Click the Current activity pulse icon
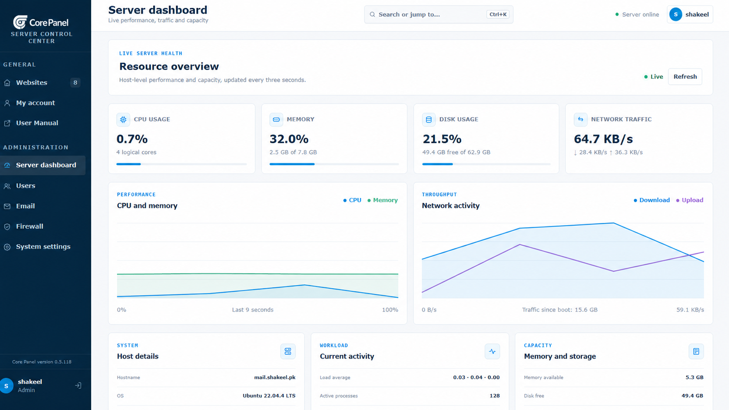Screen dimensions: 729x410 [x=492, y=351]
